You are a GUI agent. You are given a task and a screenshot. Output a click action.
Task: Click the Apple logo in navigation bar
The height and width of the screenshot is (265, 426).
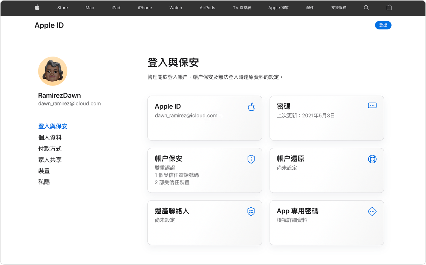pos(37,8)
